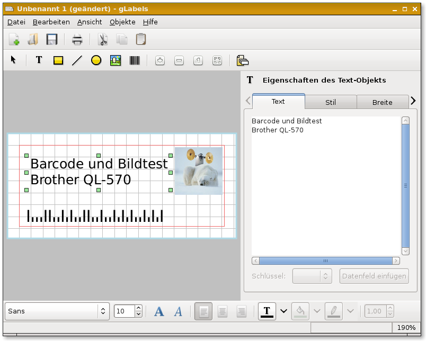Click the vertical scrollbar in text editor
Screen dimensions: 426x341
(x=405, y=186)
